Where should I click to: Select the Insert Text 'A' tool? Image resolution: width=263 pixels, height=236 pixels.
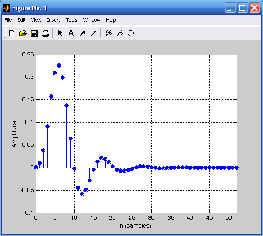pos(71,33)
